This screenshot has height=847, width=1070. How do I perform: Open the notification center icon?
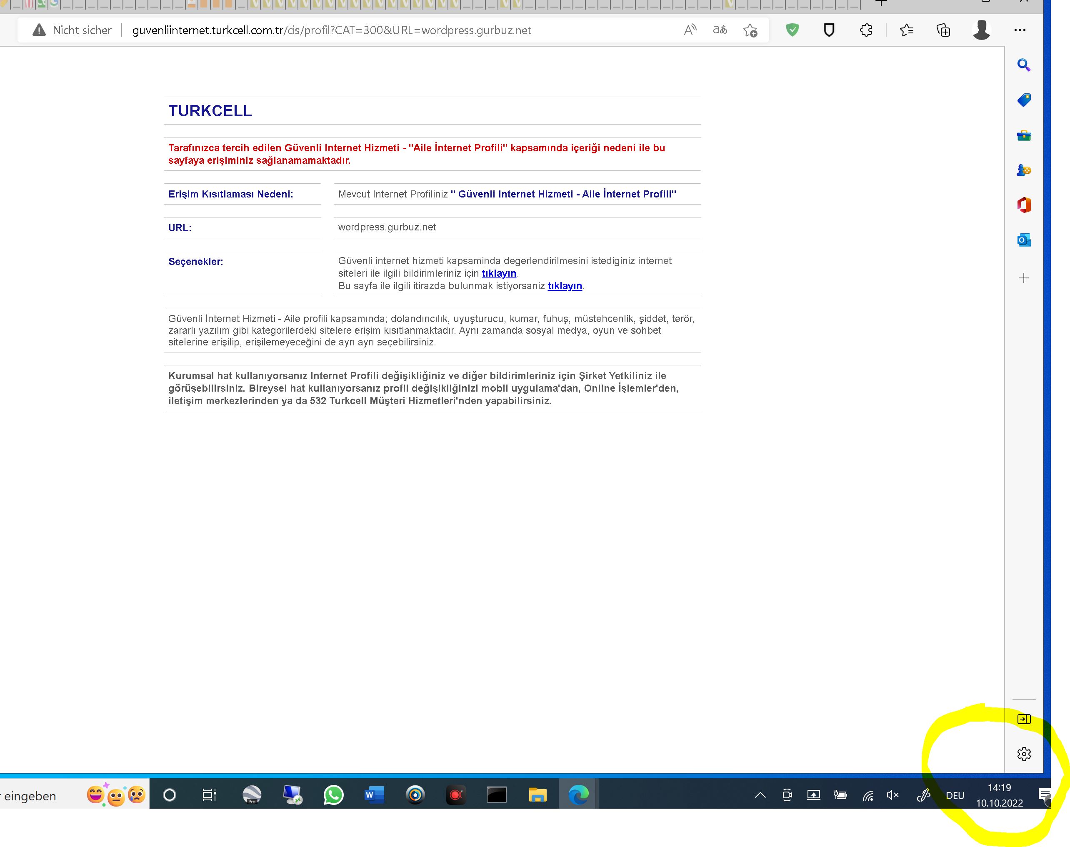pyautogui.click(x=1045, y=795)
